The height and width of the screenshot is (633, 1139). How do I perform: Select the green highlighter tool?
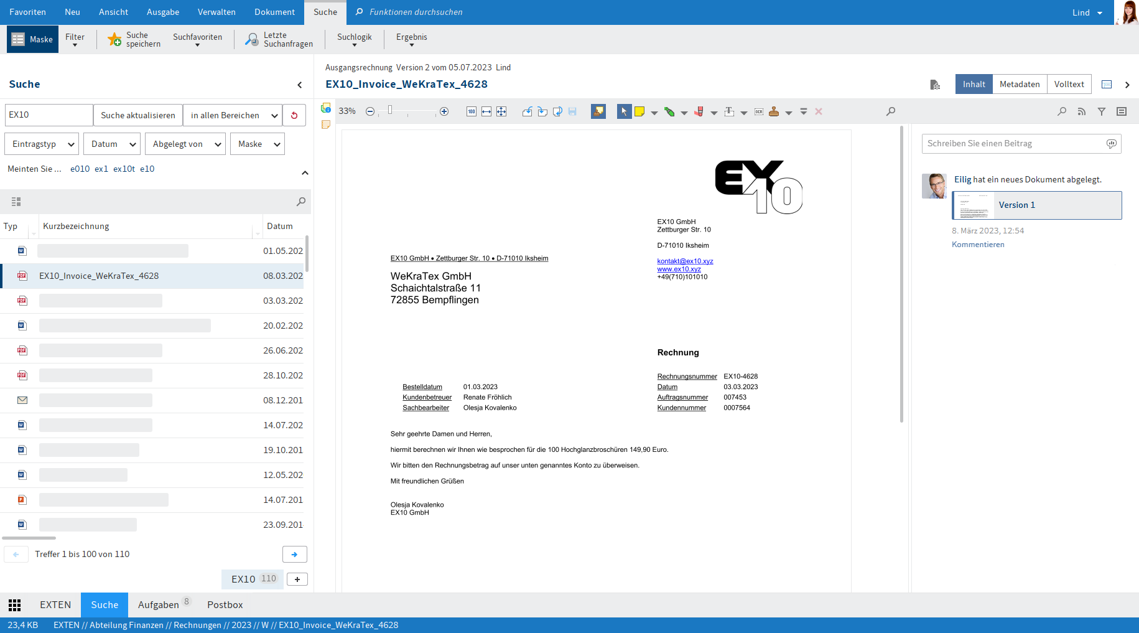click(x=669, y=111)
